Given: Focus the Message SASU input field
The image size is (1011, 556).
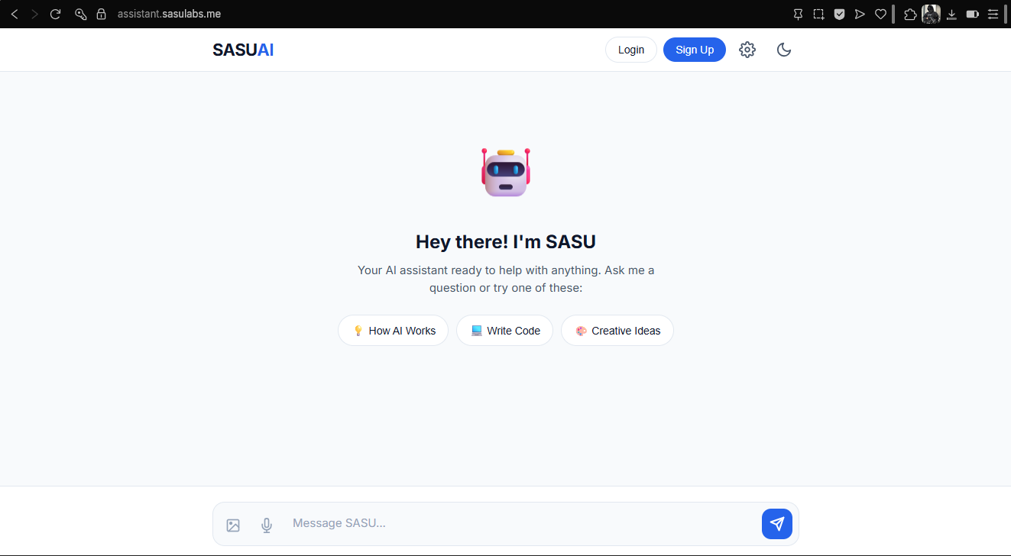Looking at the screenshot, I should pyautogui.click(x=520, y=523).
